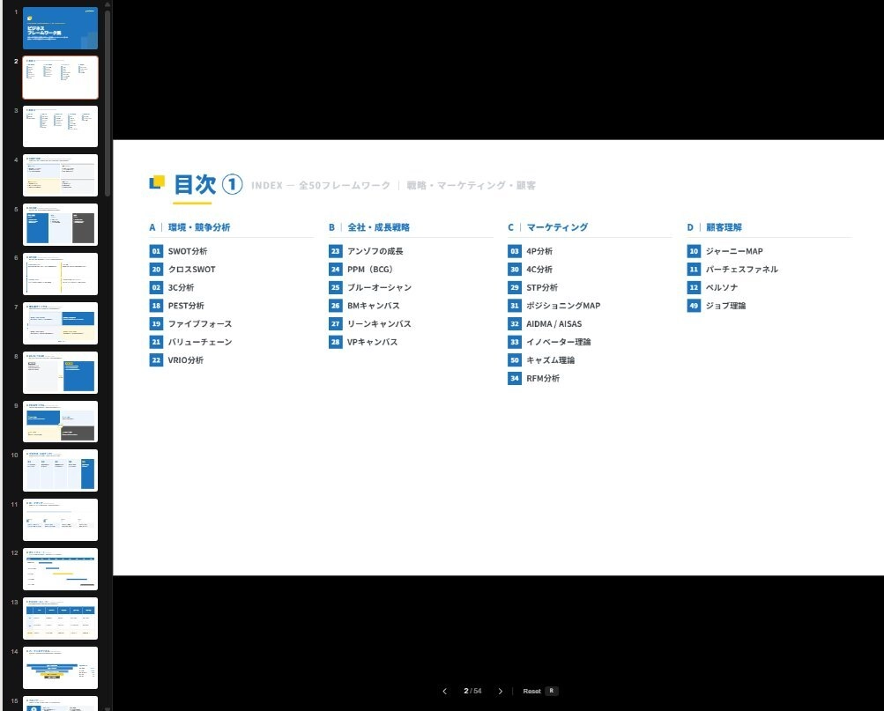
Task: Jump to slide 11 thumbnail
Action: point(60,520)
